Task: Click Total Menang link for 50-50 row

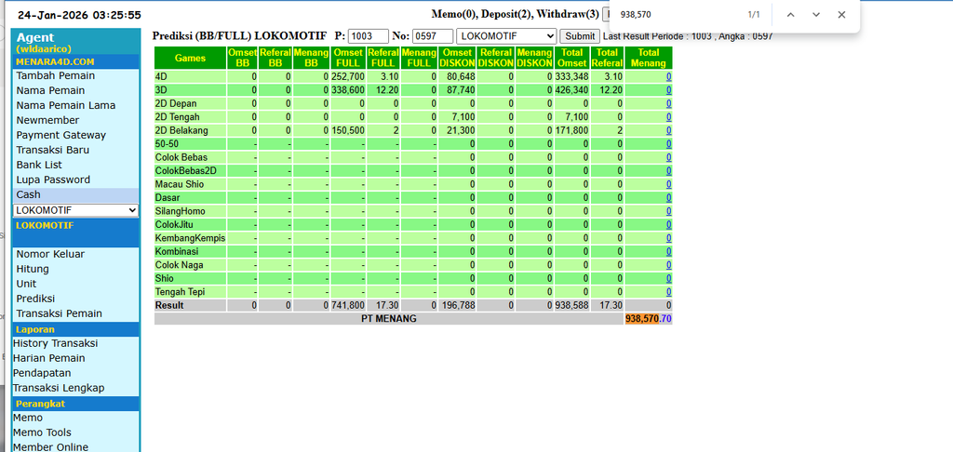Action: 668,144
